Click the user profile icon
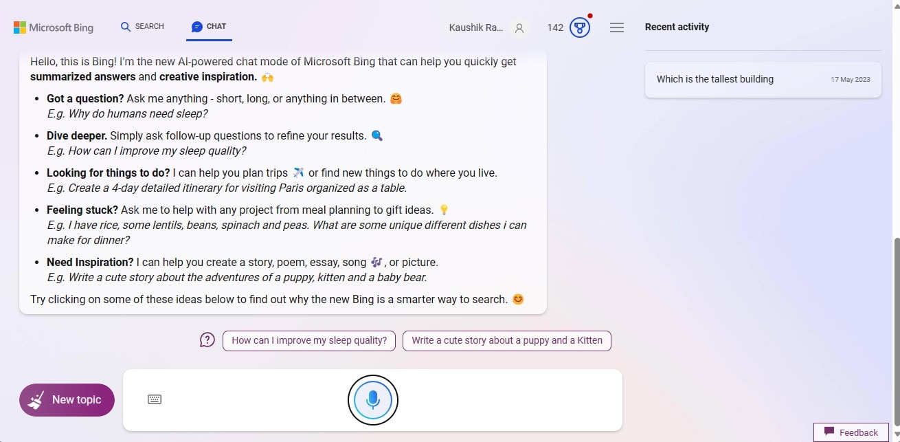Viewport: 900px width, 442px height. tap(519, 28)
